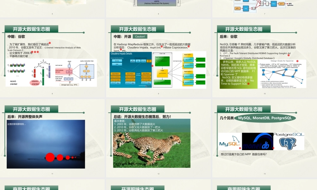Open the partially visible 商用大数据生态圈 slide
This screenshot has height=190, width=317.
pos(52,185)
